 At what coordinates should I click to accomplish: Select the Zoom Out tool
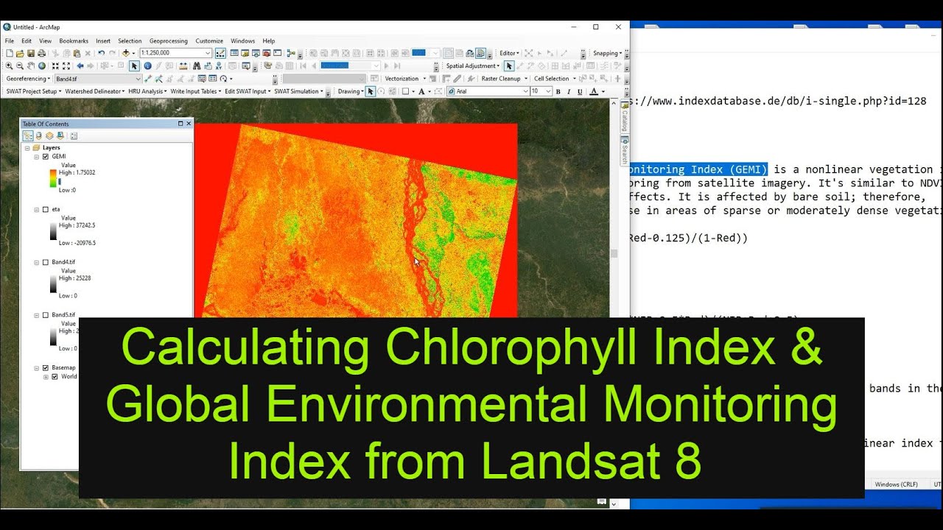tap(20, 66)
